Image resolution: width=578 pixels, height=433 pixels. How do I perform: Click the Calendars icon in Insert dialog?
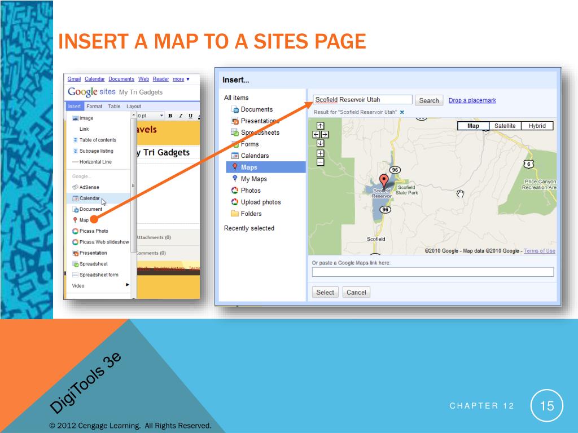click(x=235, y=156)
